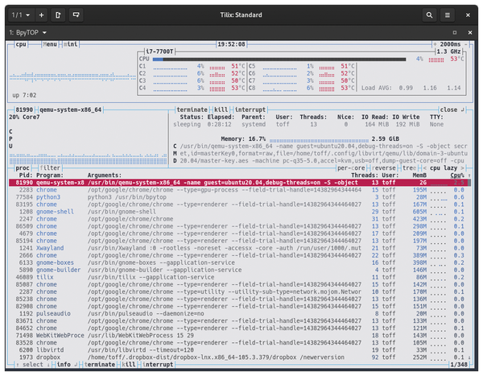Select the pulseaudio process row
This screenshot has width=483, height=376.
[x=240, y=313]
